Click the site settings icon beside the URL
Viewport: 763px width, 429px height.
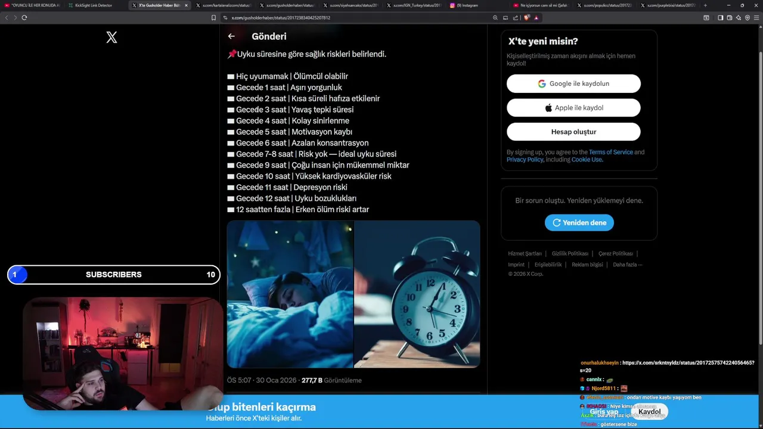225,18
